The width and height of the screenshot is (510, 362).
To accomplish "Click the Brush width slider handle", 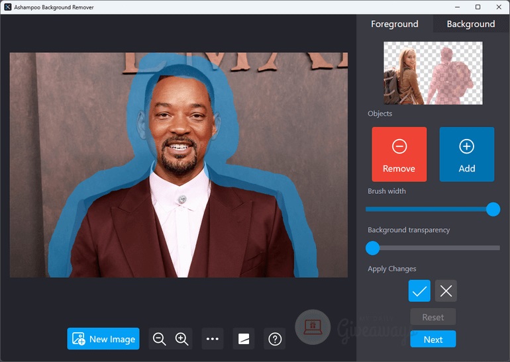I will point(493,209).
